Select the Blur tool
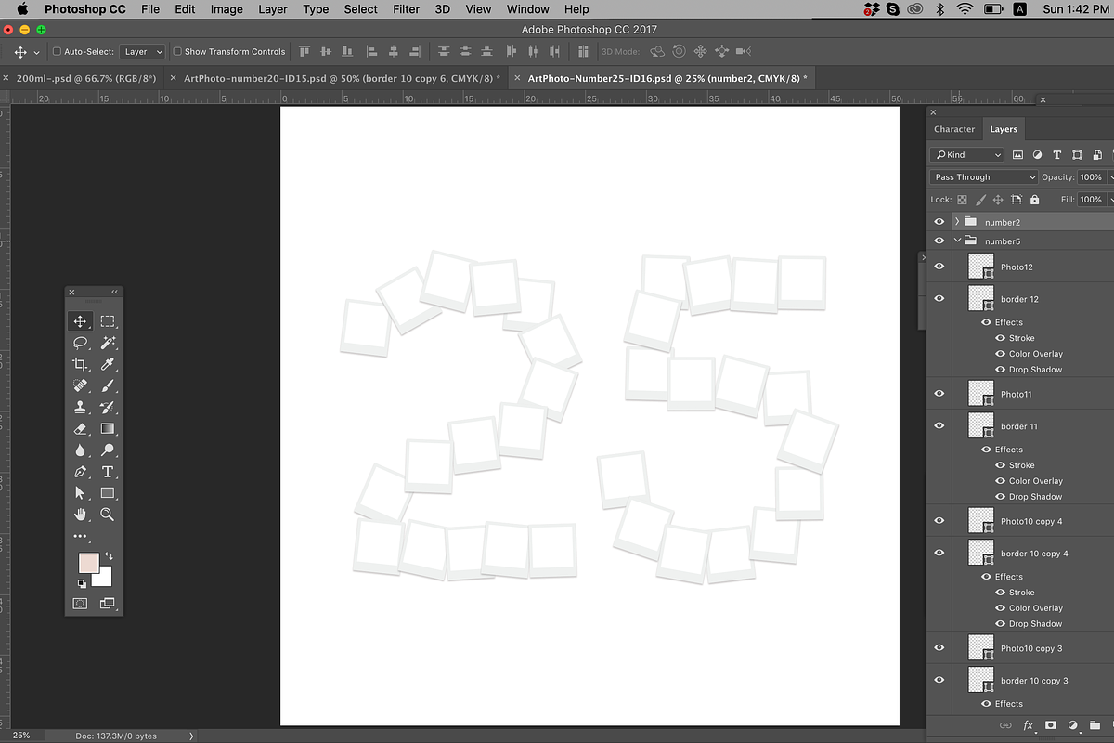Image resolution: width=1114 pixels, height=743 pixels. click(80, 450)
